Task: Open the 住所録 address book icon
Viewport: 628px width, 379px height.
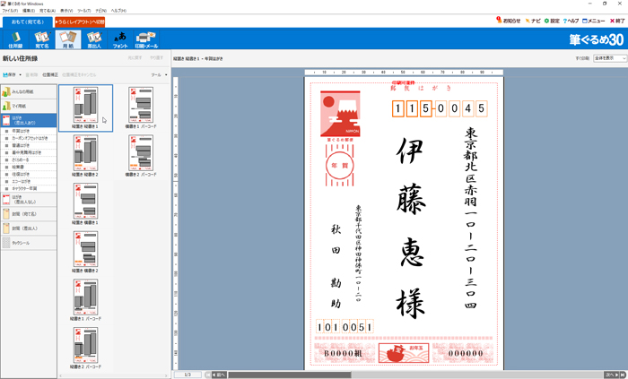Action: (x=15, y=39)
